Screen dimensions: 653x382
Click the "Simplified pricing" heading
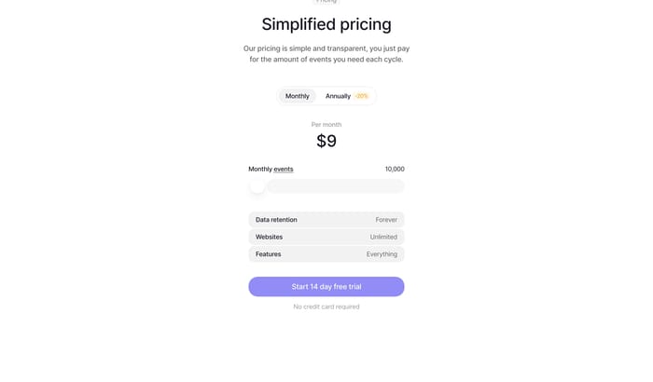[x=326, y=24]
